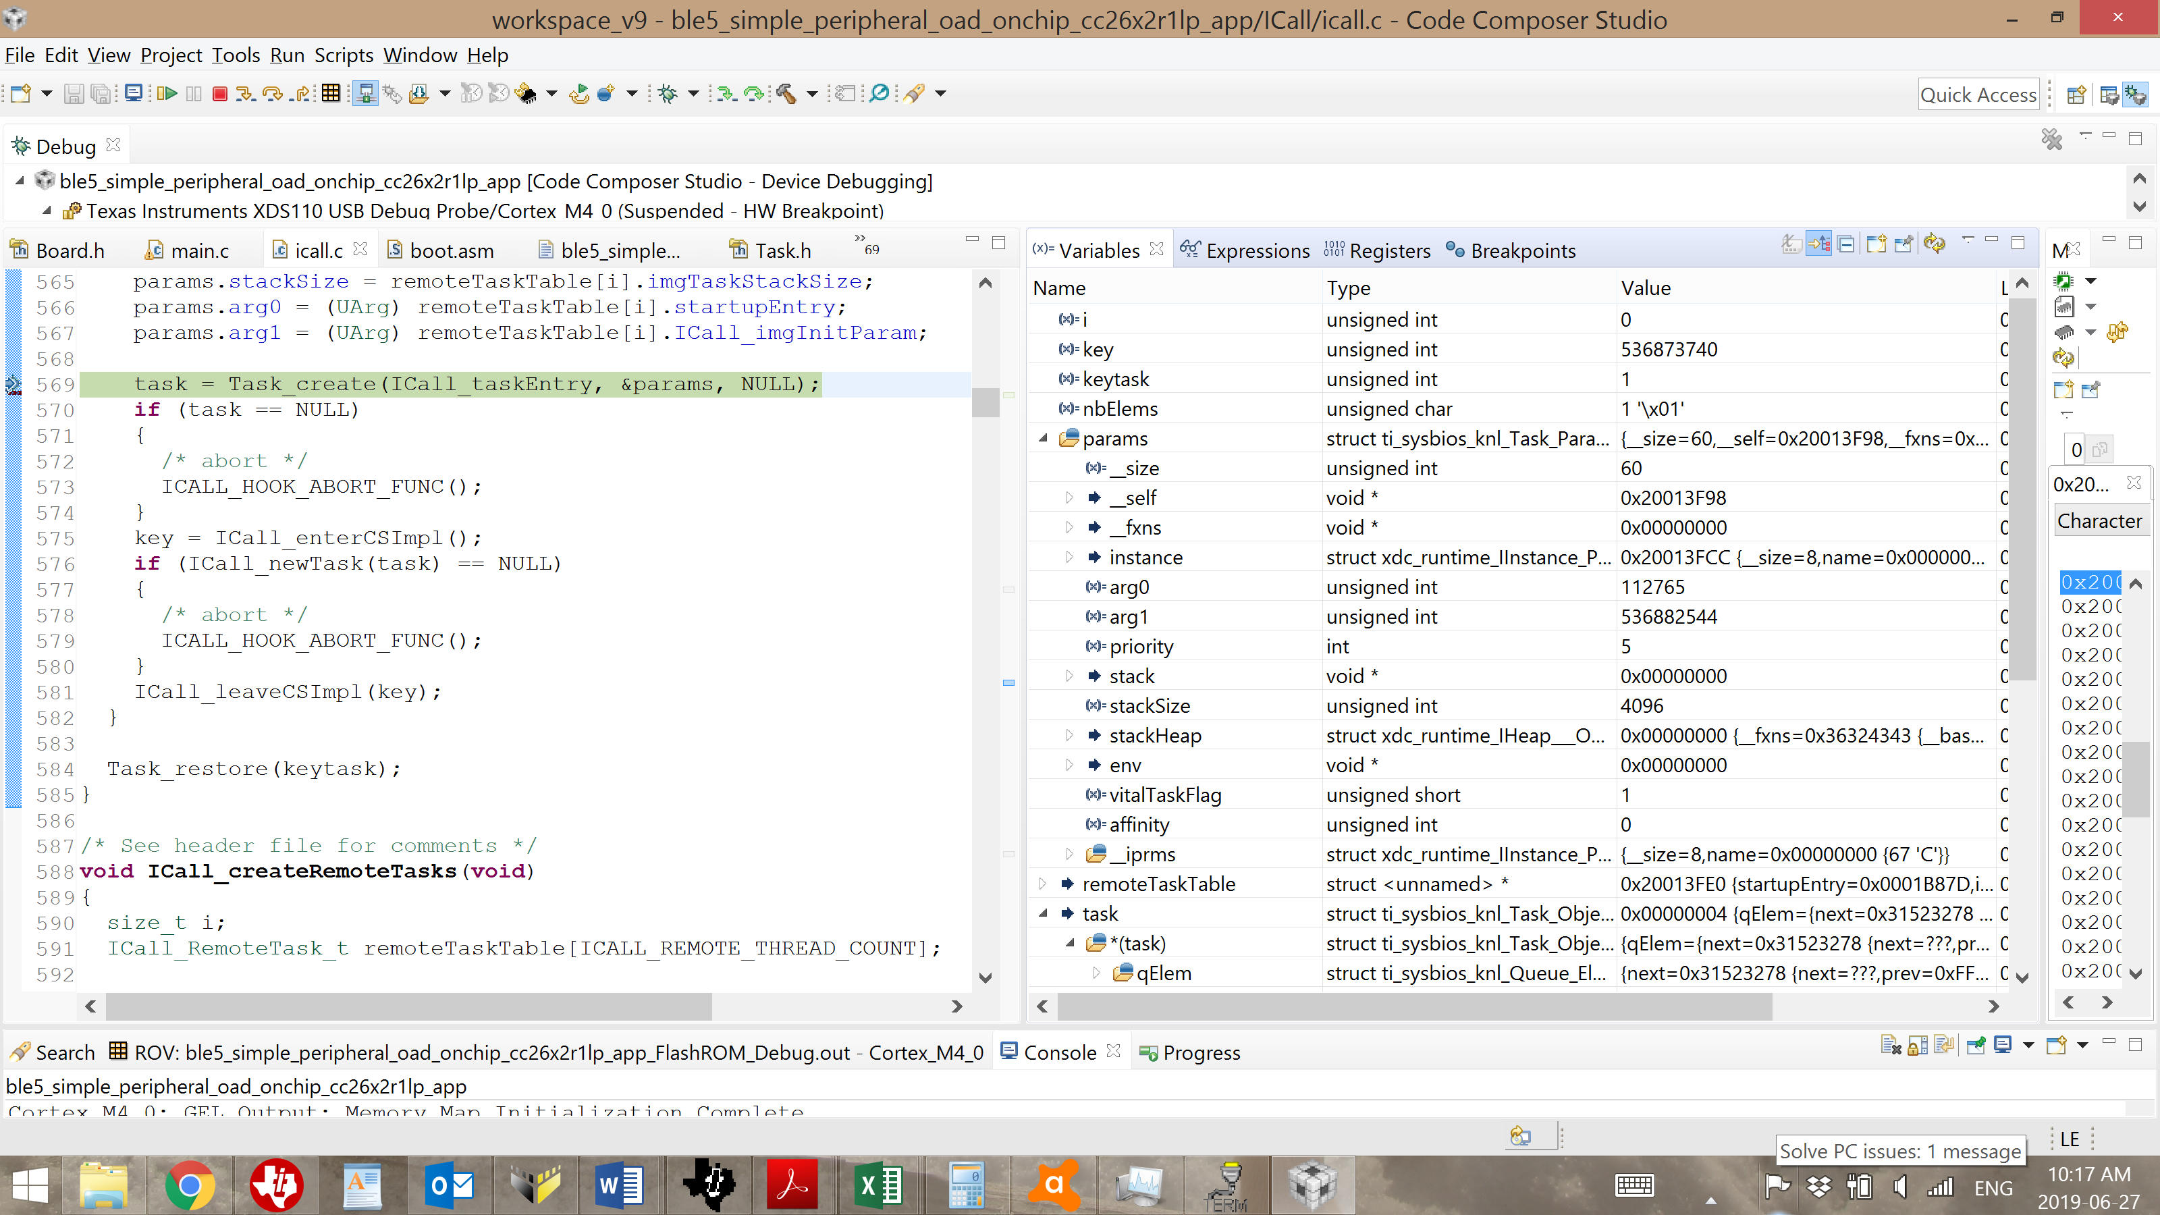Click the Clear Console icon

coord(1890,1045)
